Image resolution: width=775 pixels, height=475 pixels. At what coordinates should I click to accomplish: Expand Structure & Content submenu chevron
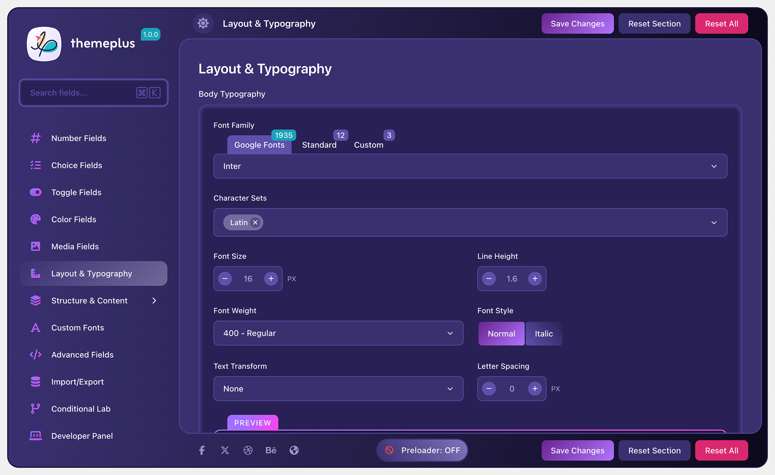[x=154, y=301]
